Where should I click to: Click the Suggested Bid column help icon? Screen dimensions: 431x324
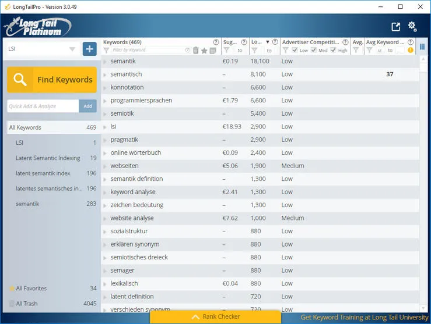click(244, 42)
